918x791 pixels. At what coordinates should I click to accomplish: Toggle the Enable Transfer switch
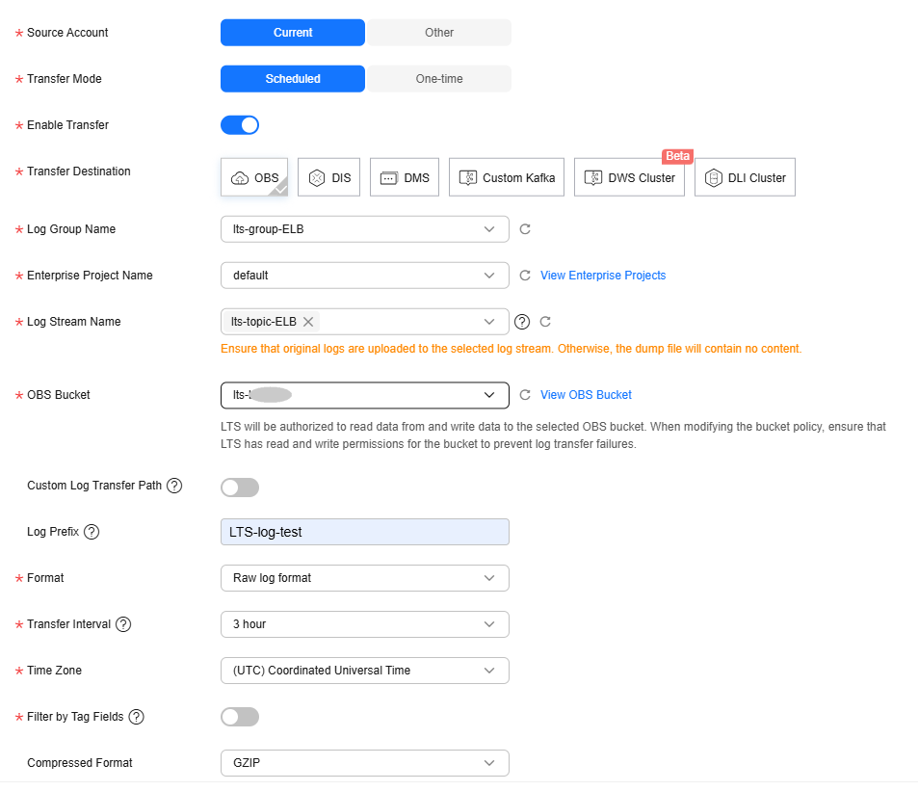[240, 124]
